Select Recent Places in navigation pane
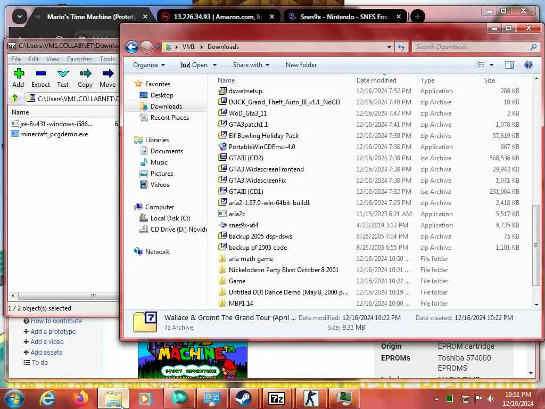 click(x=170, y=118)
